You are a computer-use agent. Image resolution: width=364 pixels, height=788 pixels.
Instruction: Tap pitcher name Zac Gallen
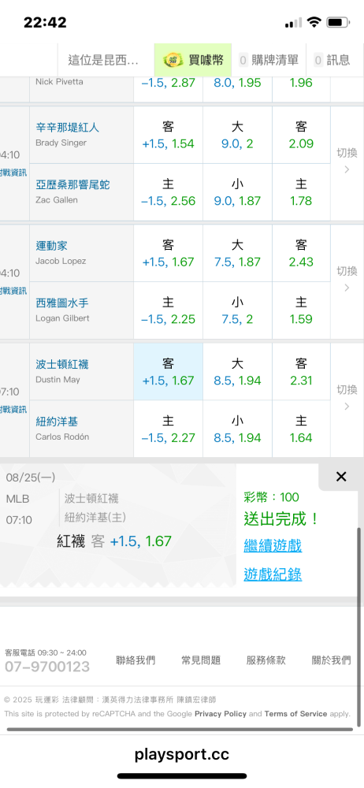click(57, 200)
